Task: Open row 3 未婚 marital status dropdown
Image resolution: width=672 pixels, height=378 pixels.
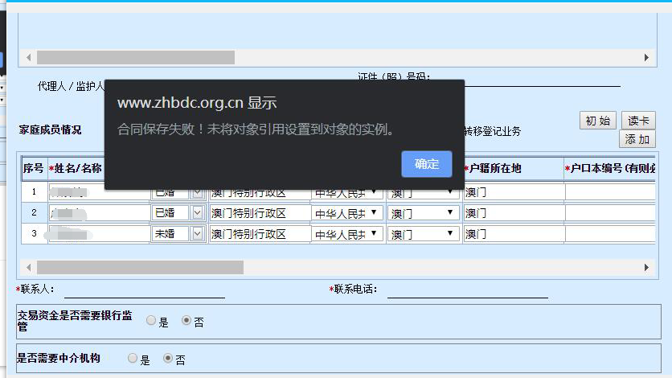Action: coord(198,234)
